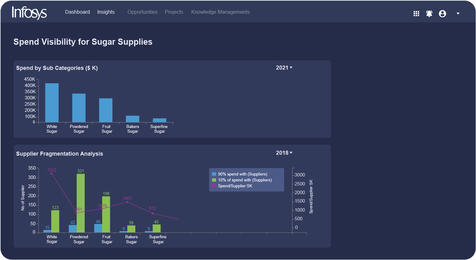The image size is (476, 260).
Task: Open the 2021 year dropdown
Action: pos(284,68)
